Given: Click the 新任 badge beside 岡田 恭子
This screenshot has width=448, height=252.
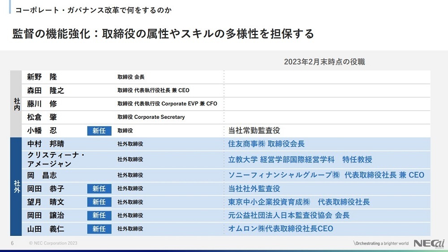Looking at the screenshot, I should tap(99, 188).
